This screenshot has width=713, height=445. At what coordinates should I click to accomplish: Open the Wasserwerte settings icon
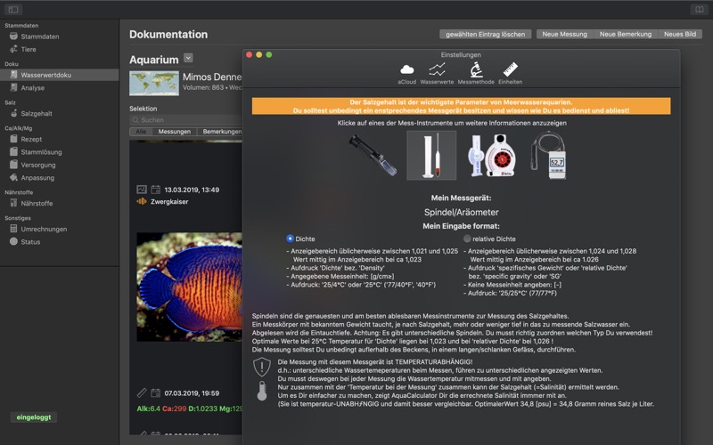pos(437,74)
